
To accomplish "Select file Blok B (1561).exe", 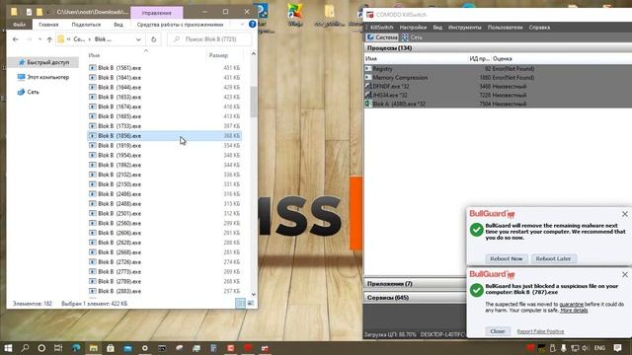I will [x=165, y=68].
